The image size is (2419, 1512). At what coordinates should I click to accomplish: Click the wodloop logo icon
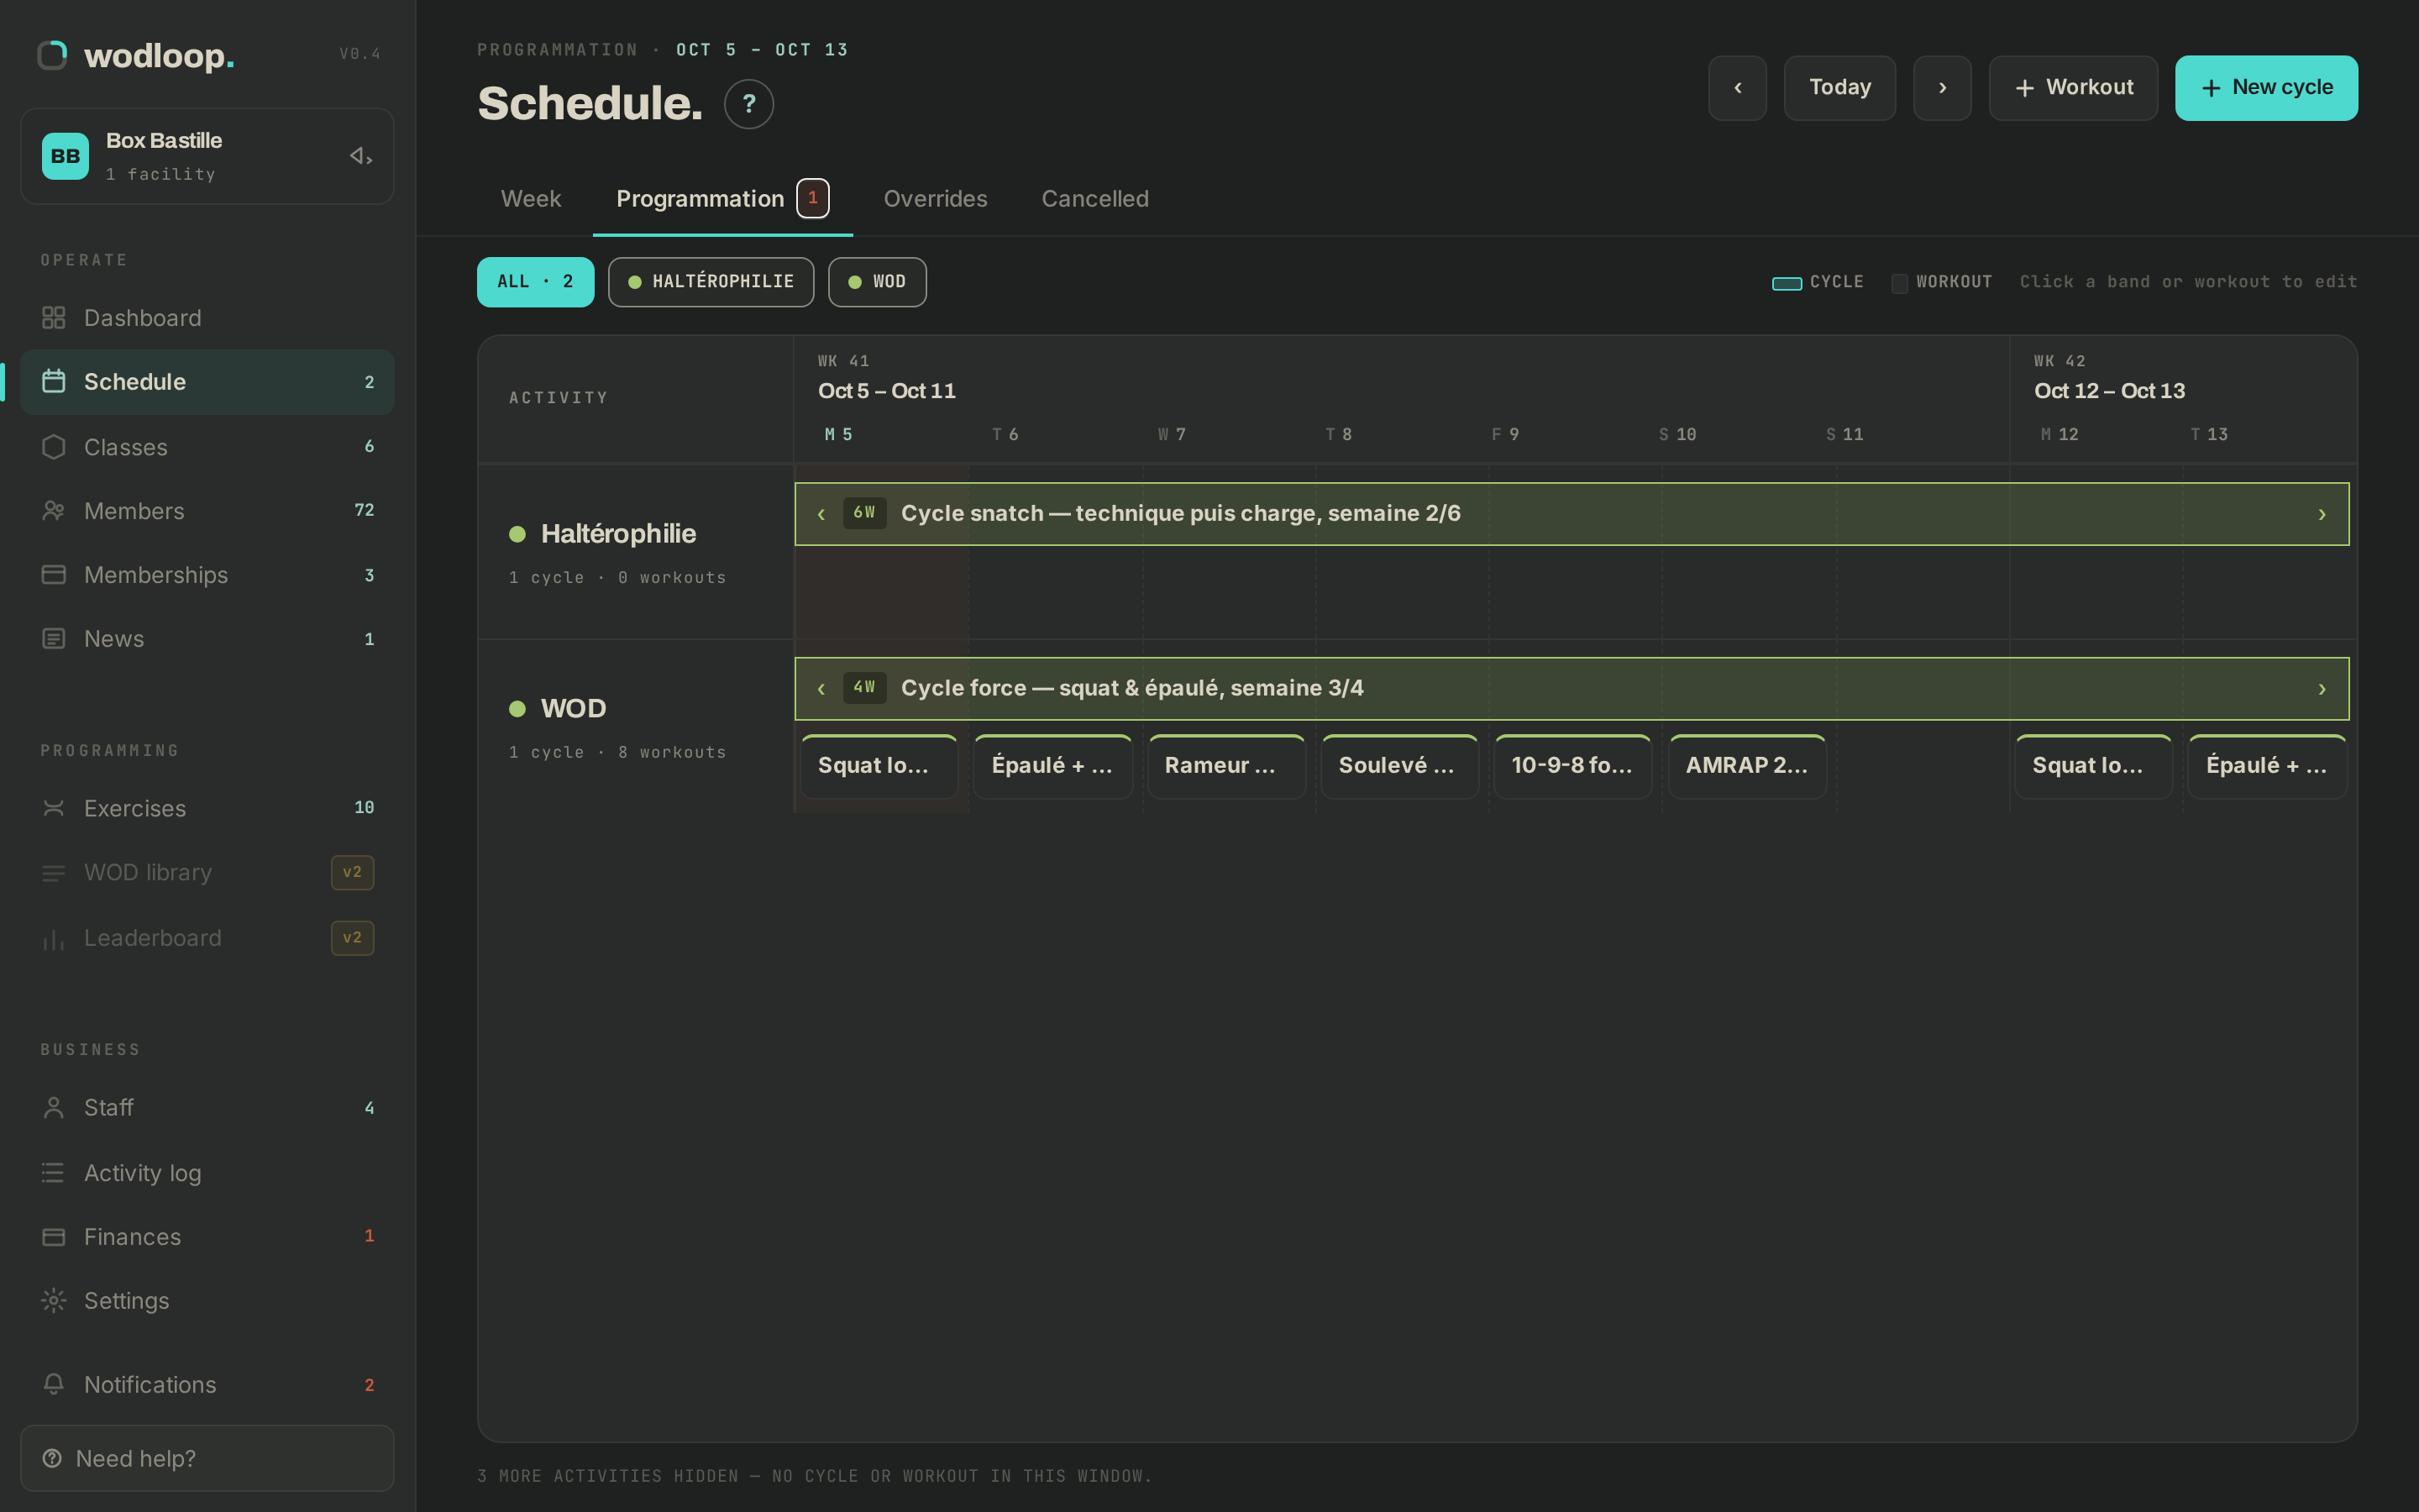click(52, 55)
